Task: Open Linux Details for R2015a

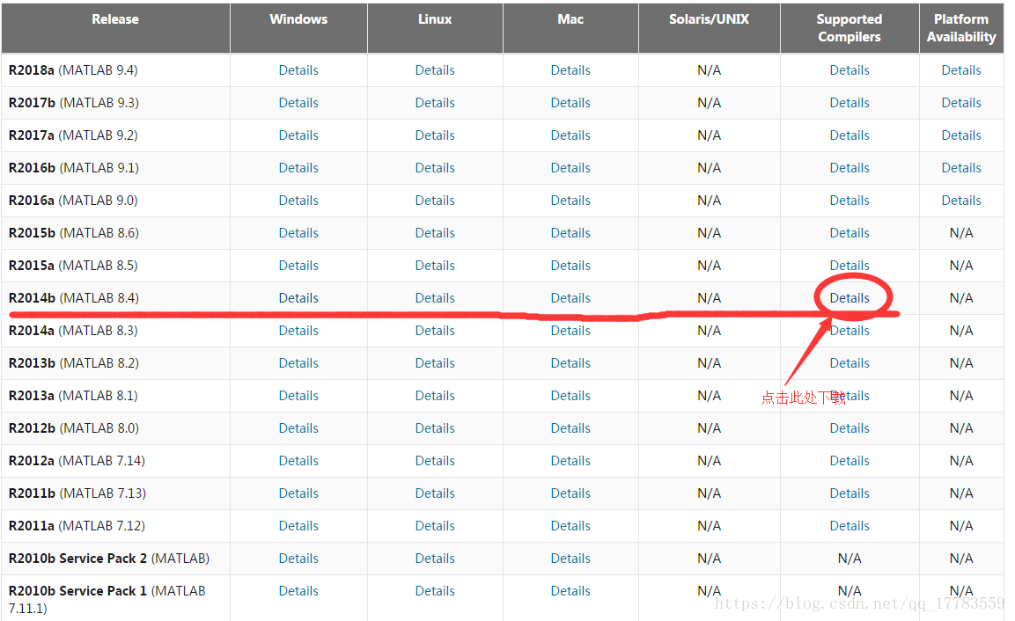Action: 435,266
